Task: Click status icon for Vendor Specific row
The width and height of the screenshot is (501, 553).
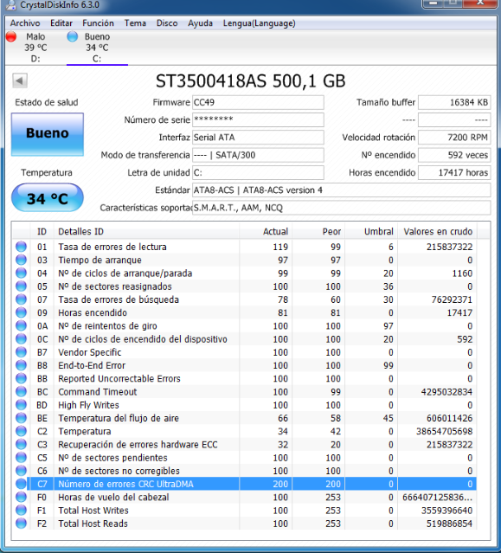Action: pyautogui.click(x=21, y=352)
